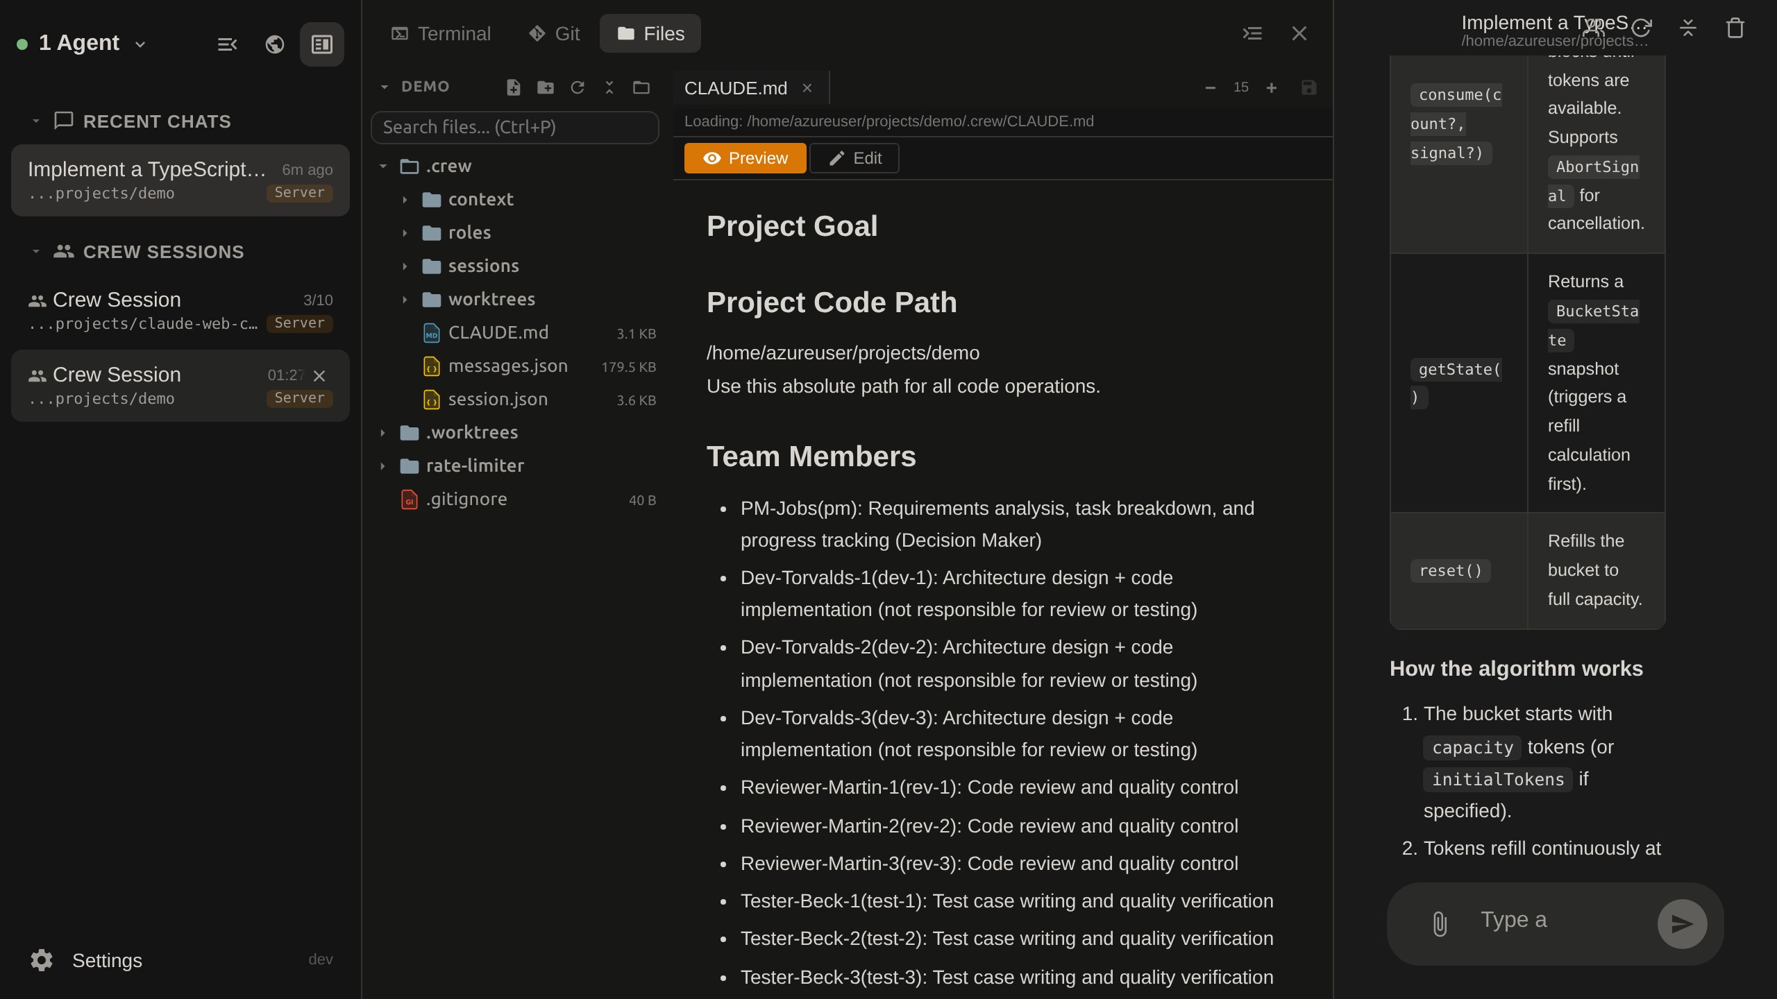Toggle the side panel layout button
1777x999 pixels.
322,44
